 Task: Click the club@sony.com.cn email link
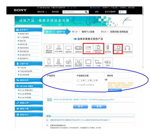[x=104, y=100]
